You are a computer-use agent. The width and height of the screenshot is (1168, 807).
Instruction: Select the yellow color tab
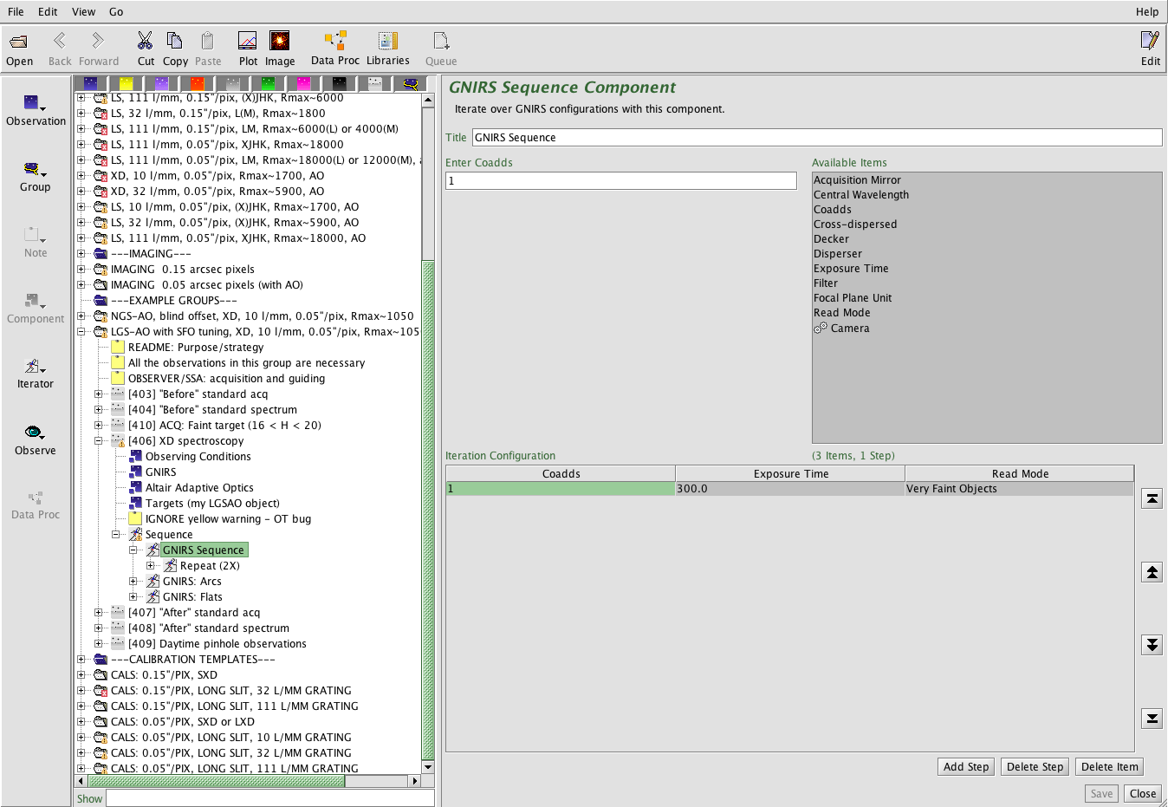[127, 84]
